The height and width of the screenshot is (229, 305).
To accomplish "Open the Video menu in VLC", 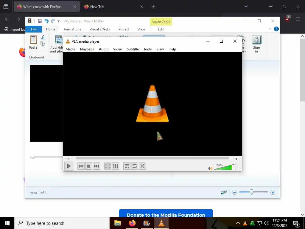I will tap(117, 49).
